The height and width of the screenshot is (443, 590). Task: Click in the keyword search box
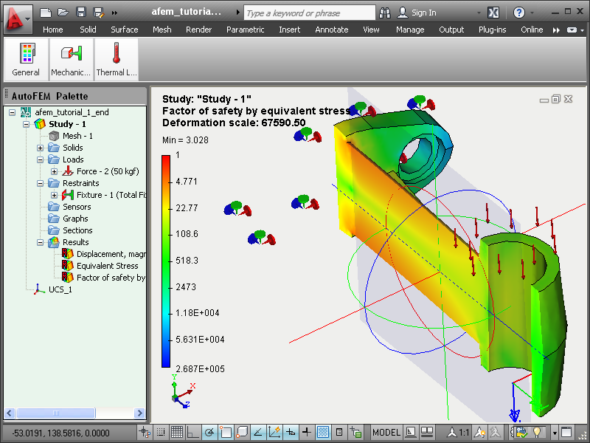coord(309,13)
